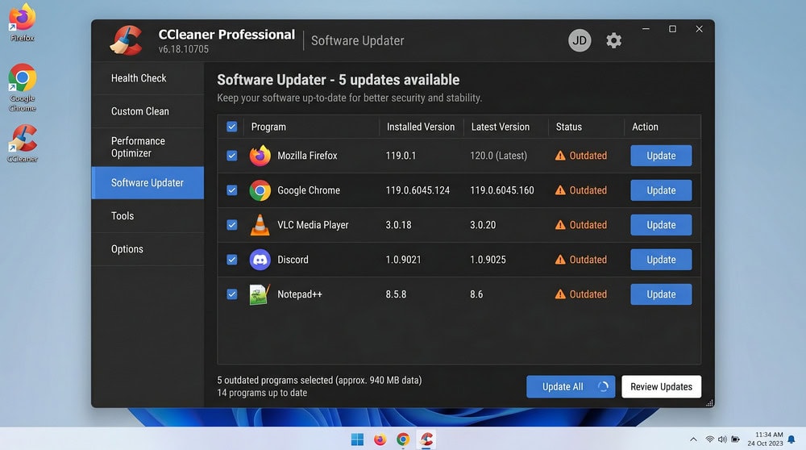Click the 3.0.20 latest version cell
The height and width of the screenshot is (450, 806).
point(483,225)
